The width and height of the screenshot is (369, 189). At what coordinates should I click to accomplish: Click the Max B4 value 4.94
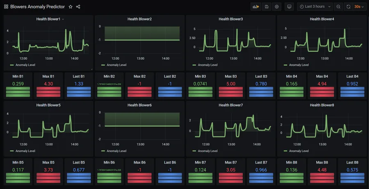(x=322, y=84)
